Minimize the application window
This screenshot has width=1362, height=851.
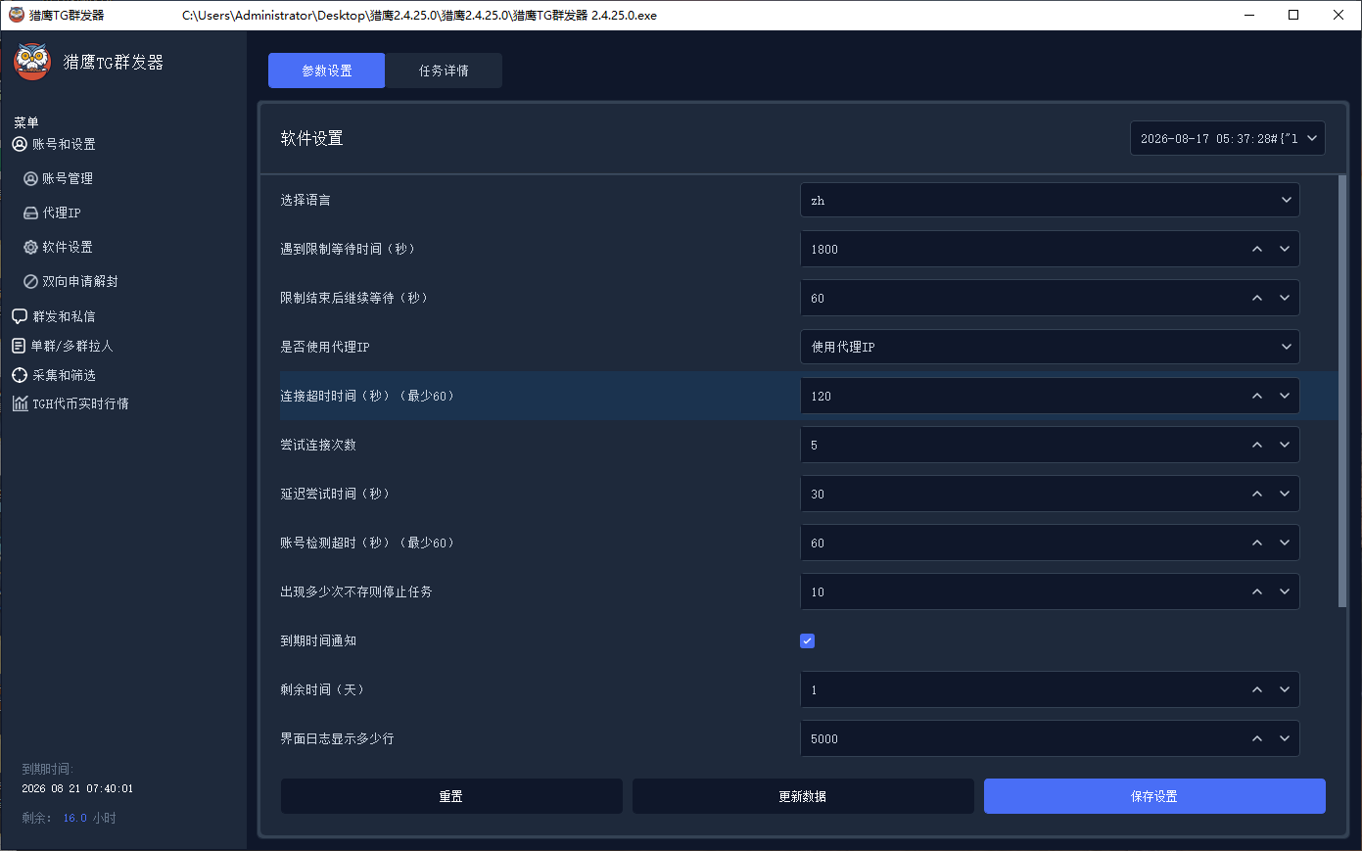pos(1248,15)
